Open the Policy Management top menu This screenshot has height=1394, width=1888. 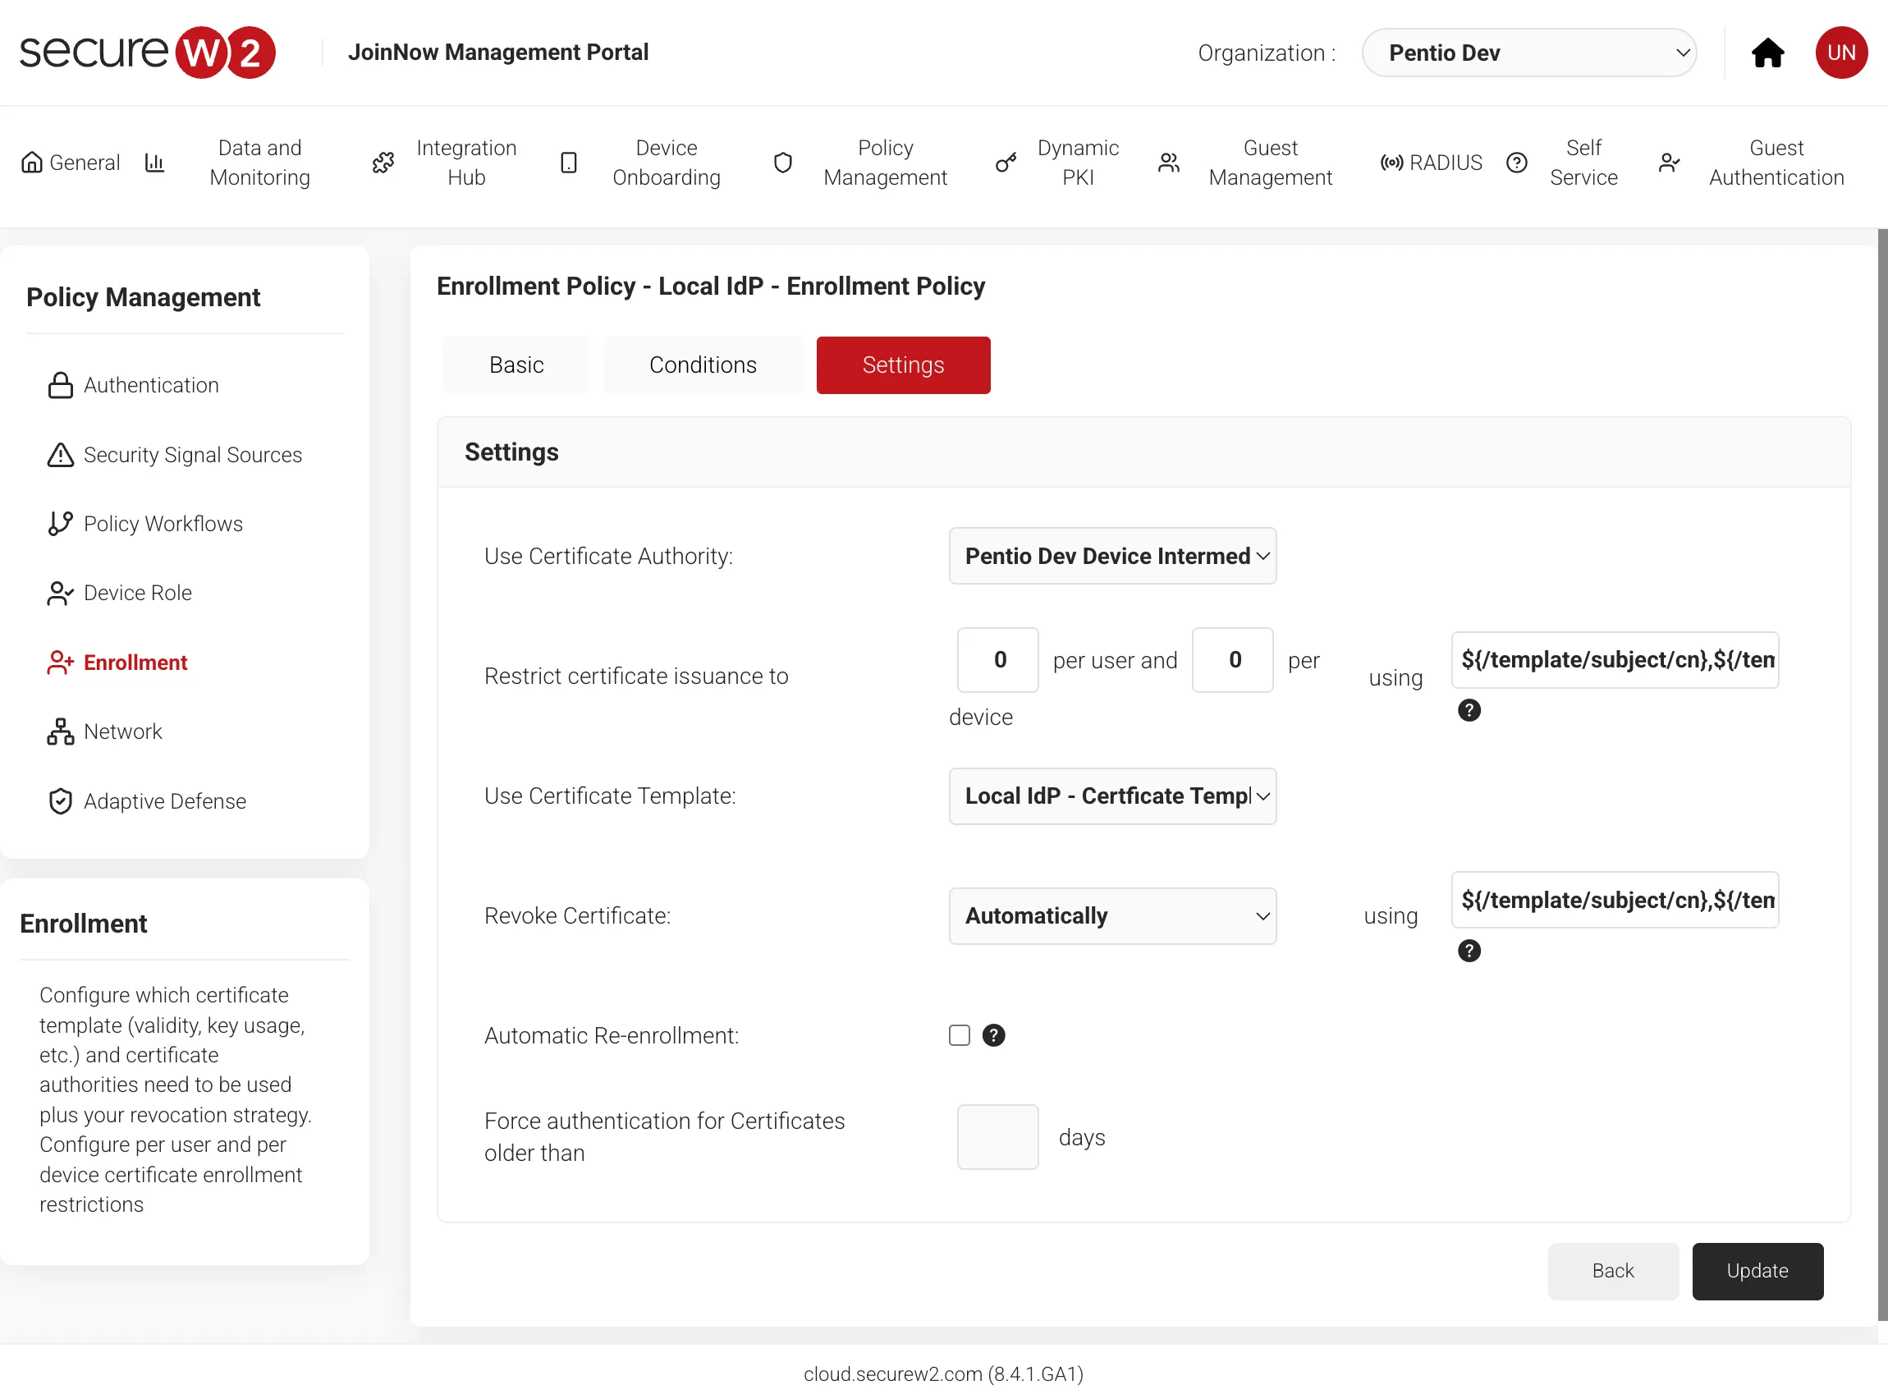click(x=885, y=162)
